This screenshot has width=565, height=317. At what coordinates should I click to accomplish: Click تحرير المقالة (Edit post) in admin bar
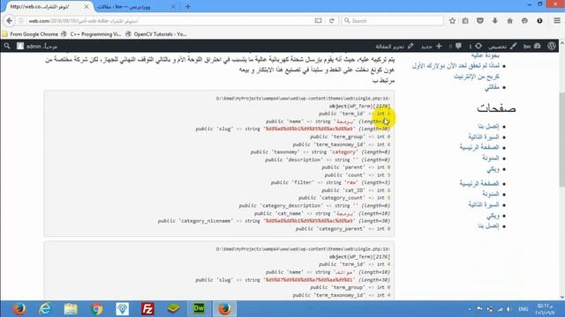point(395,47)
